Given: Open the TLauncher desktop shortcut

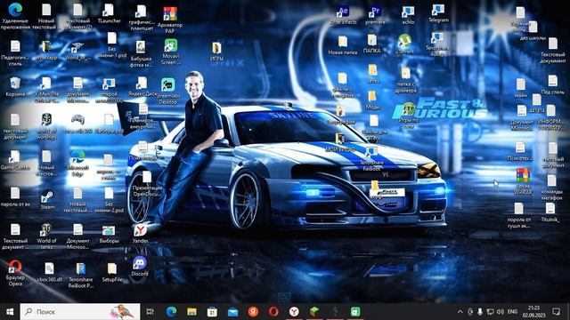Looking at the screenshot, I should 109,14.
